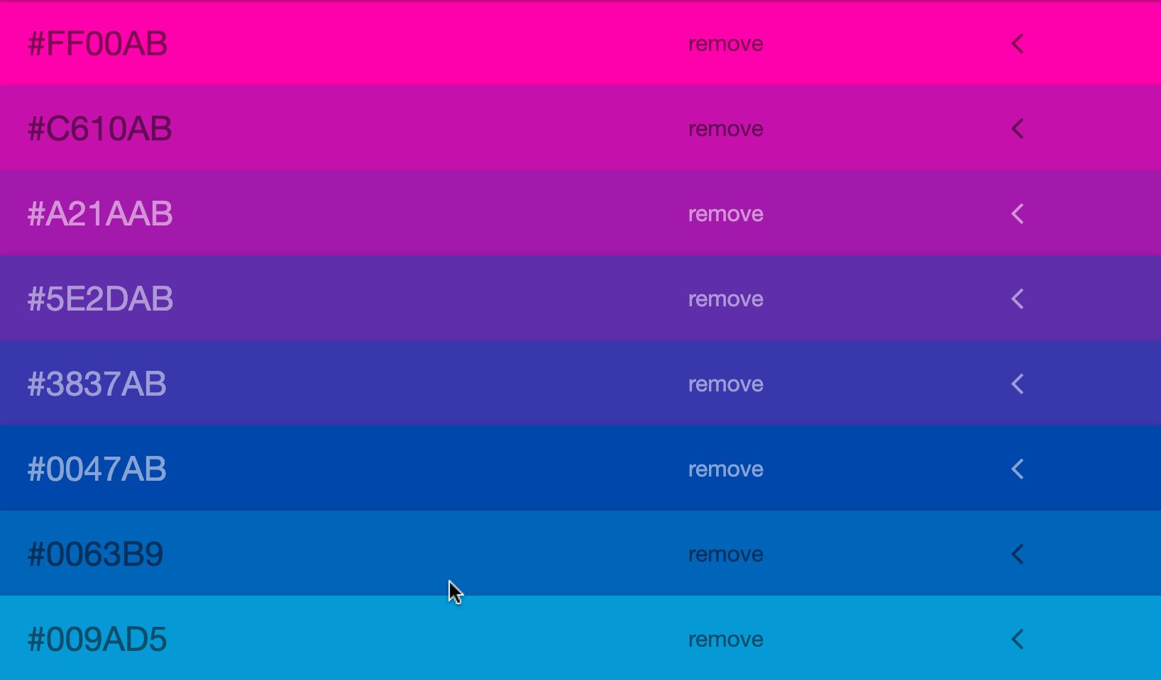Viewport: 1161px width, 680px height.
Task: Click the left chevron on the #A21AAB row
Action: 1017,214
